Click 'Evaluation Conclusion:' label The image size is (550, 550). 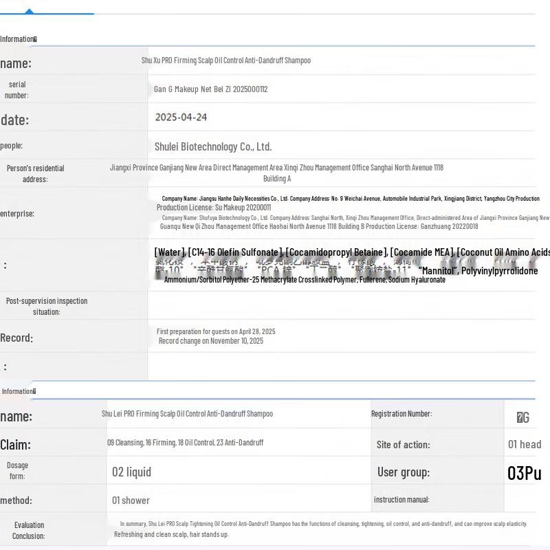tap(29, 530)
